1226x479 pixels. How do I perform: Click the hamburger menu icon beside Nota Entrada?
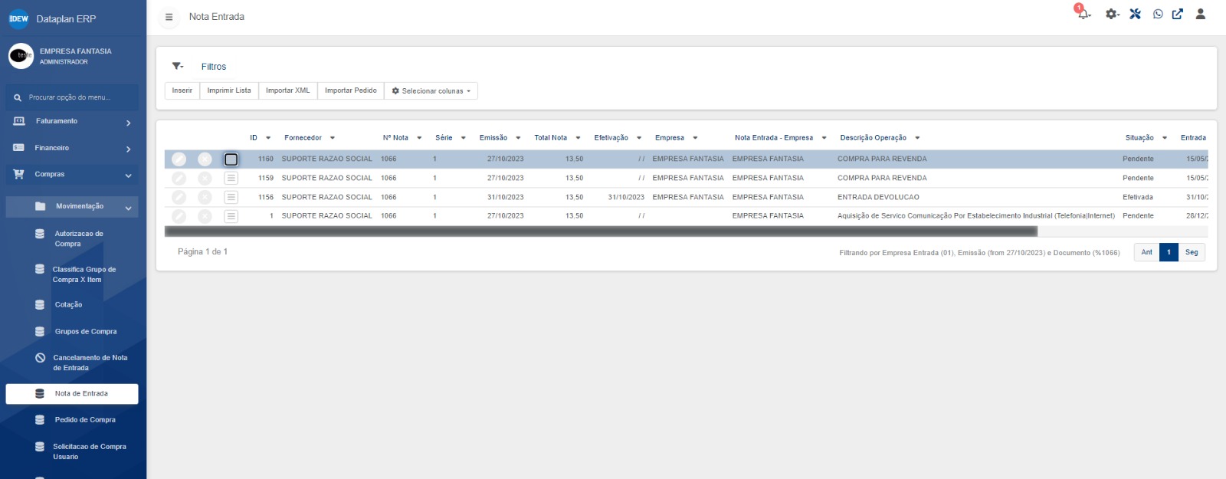coord(169,17)
